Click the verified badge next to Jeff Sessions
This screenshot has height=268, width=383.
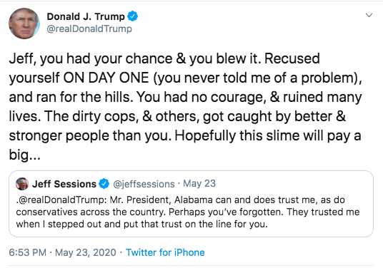click(104, 184)
